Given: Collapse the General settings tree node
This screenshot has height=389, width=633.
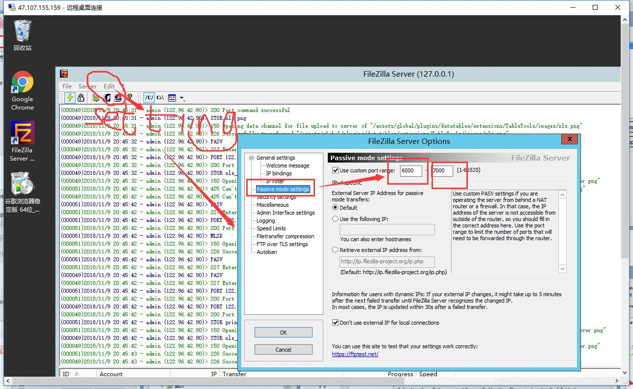Looking at the screenshot, I should 252,158.
